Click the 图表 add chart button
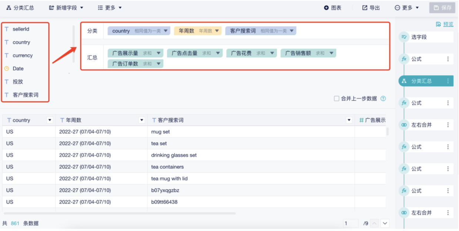459x231 pixels. [x=332, y=8]
